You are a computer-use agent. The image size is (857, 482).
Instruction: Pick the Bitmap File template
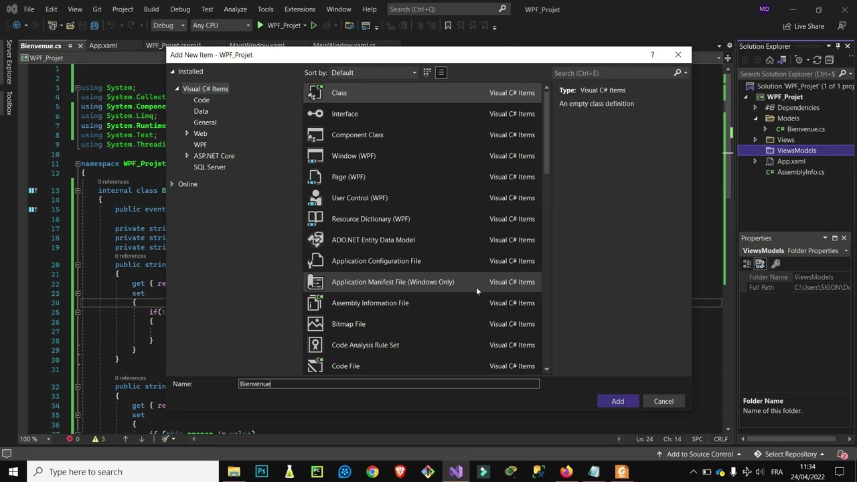pos(422,324)
